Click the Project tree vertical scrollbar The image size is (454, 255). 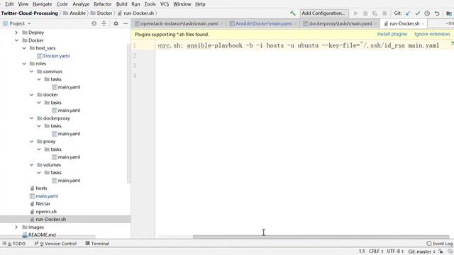128,113
